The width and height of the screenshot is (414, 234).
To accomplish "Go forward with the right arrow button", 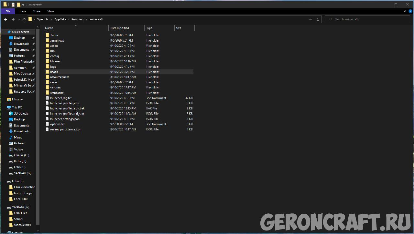I will tap(13, 19).
